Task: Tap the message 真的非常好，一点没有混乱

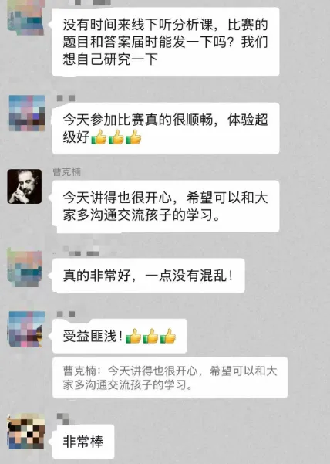Action: pyautogui.click(x=149, y=276)
